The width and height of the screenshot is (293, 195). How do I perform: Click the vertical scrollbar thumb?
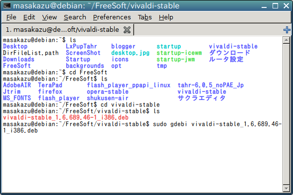(286, 114)
